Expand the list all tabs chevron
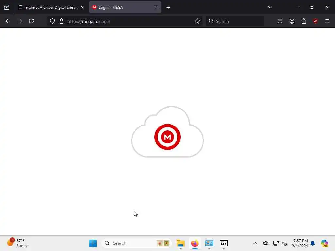The image size is (335, 251). point(270,7)
